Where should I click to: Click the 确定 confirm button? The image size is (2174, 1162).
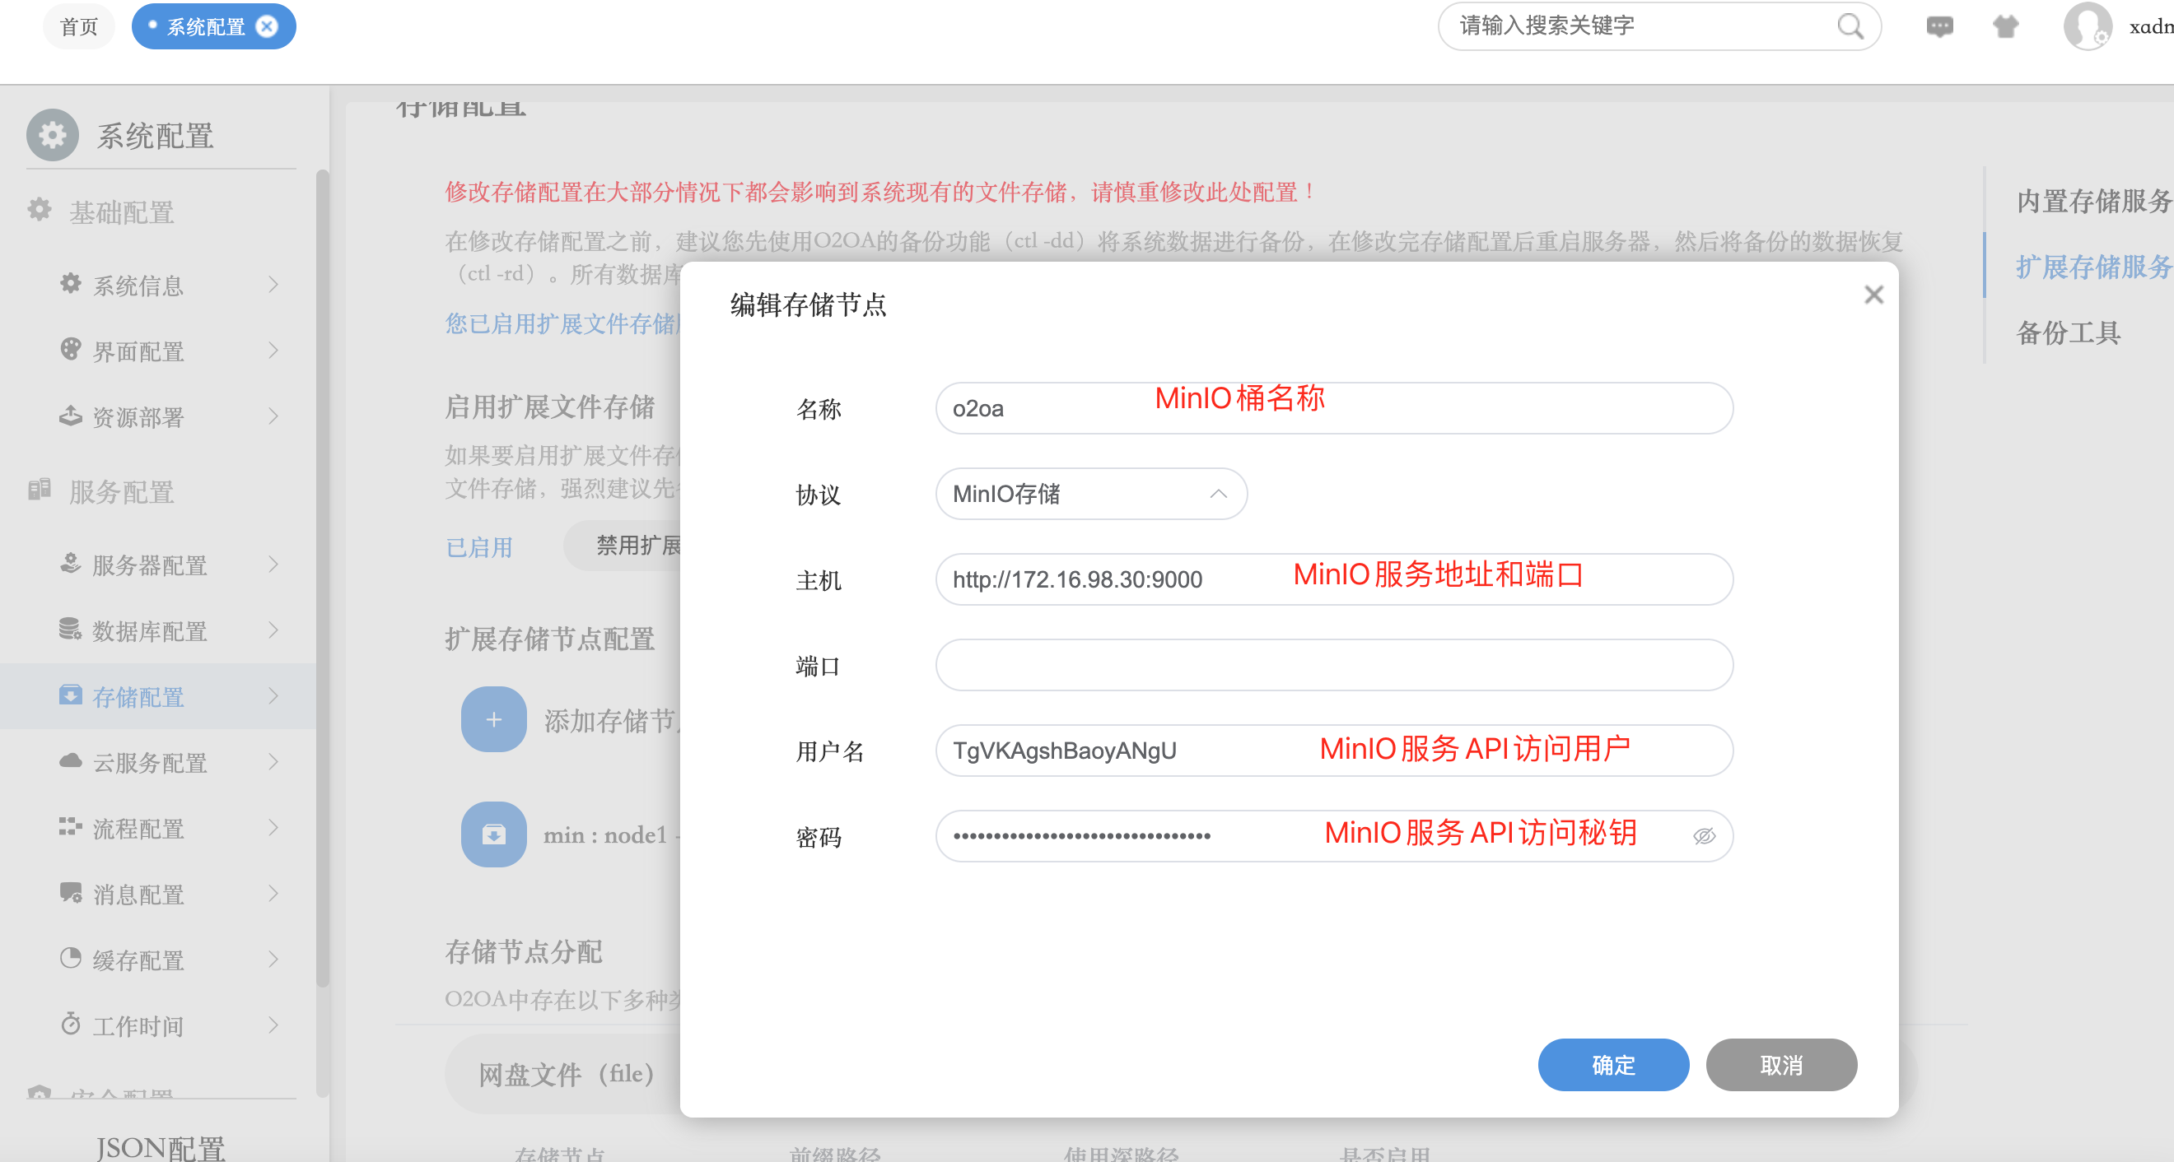(x=1612, y=1065)
